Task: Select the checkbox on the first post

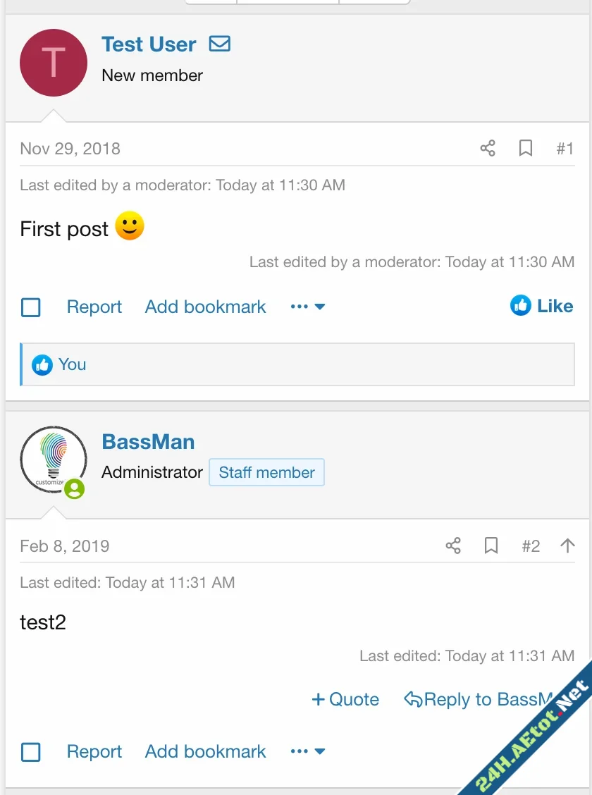Action: (31, 307)
